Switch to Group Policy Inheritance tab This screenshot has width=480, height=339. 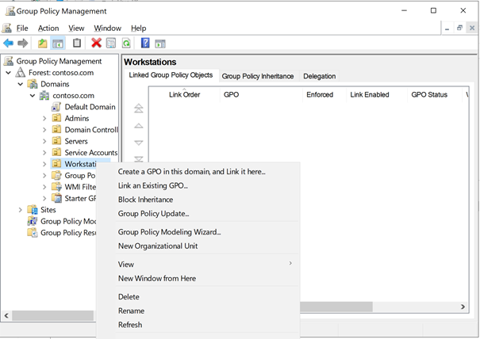pos(258,76)
